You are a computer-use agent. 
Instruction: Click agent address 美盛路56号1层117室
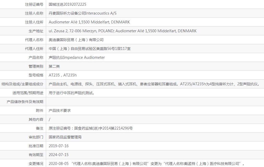(x=90, y=49)
